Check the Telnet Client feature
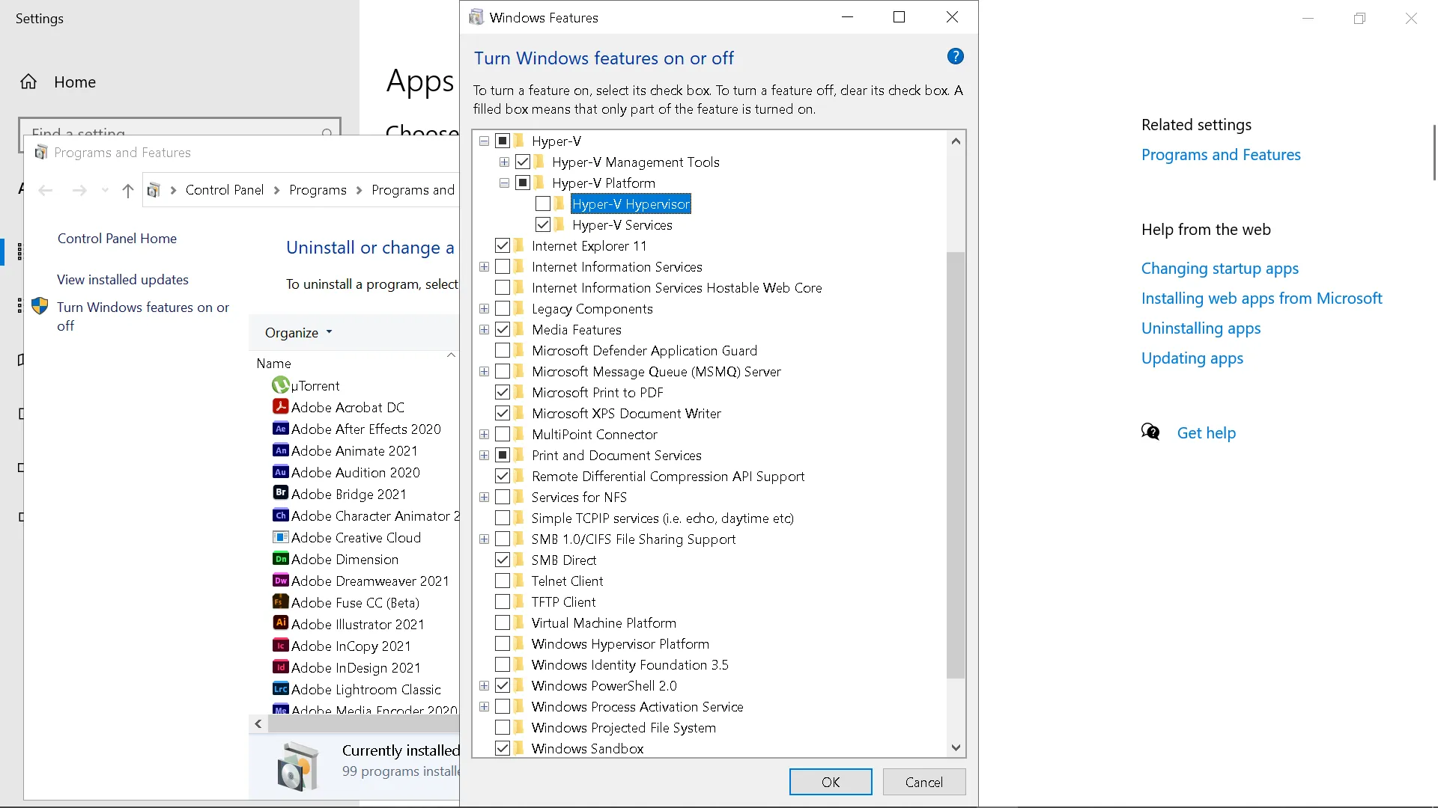This screenshot has width=1438, height=808. (503, 581)
